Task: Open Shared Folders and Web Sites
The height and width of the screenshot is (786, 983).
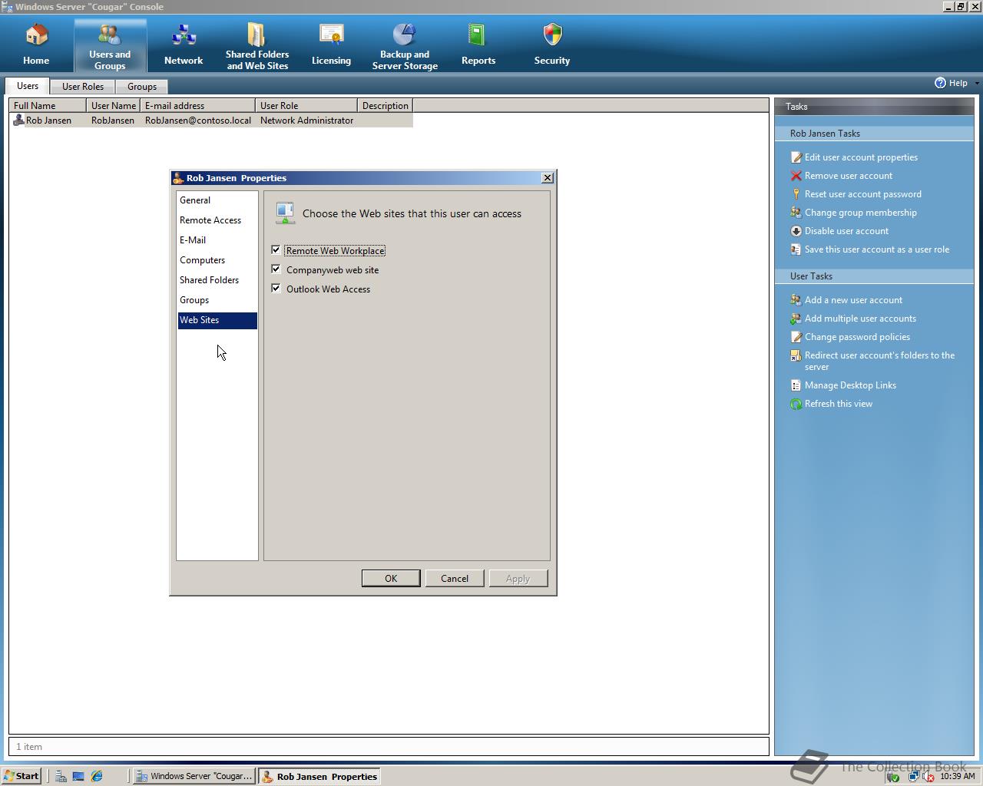Action: coord(257,35)
